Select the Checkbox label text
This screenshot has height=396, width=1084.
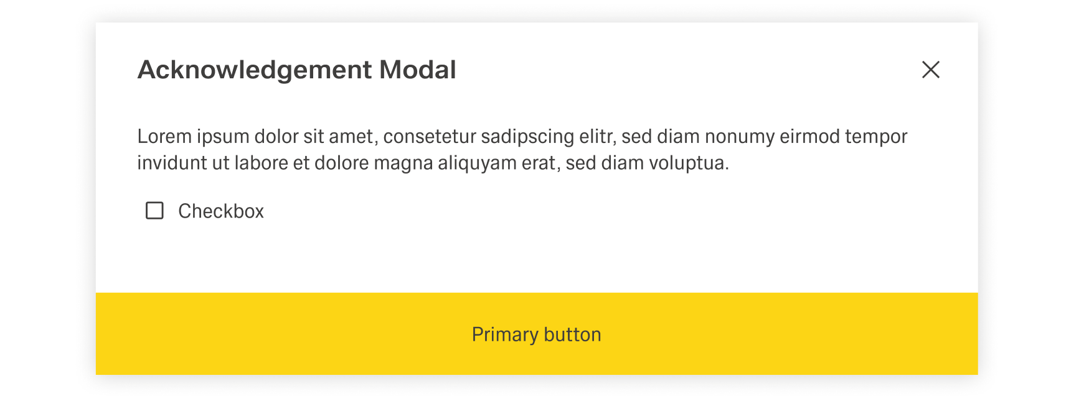220,211
